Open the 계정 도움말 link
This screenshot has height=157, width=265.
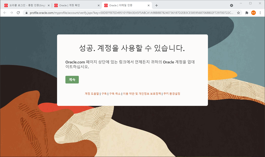(x=92, y=94)
